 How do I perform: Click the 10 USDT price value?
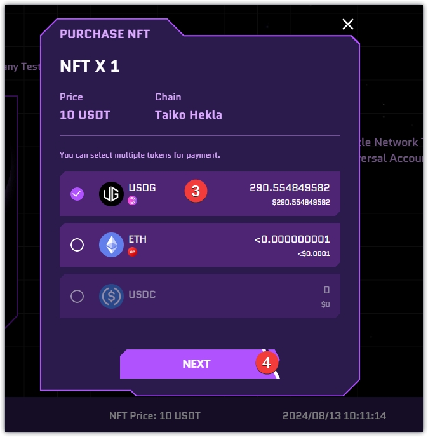pyautogui.click(x=85, y=115)
